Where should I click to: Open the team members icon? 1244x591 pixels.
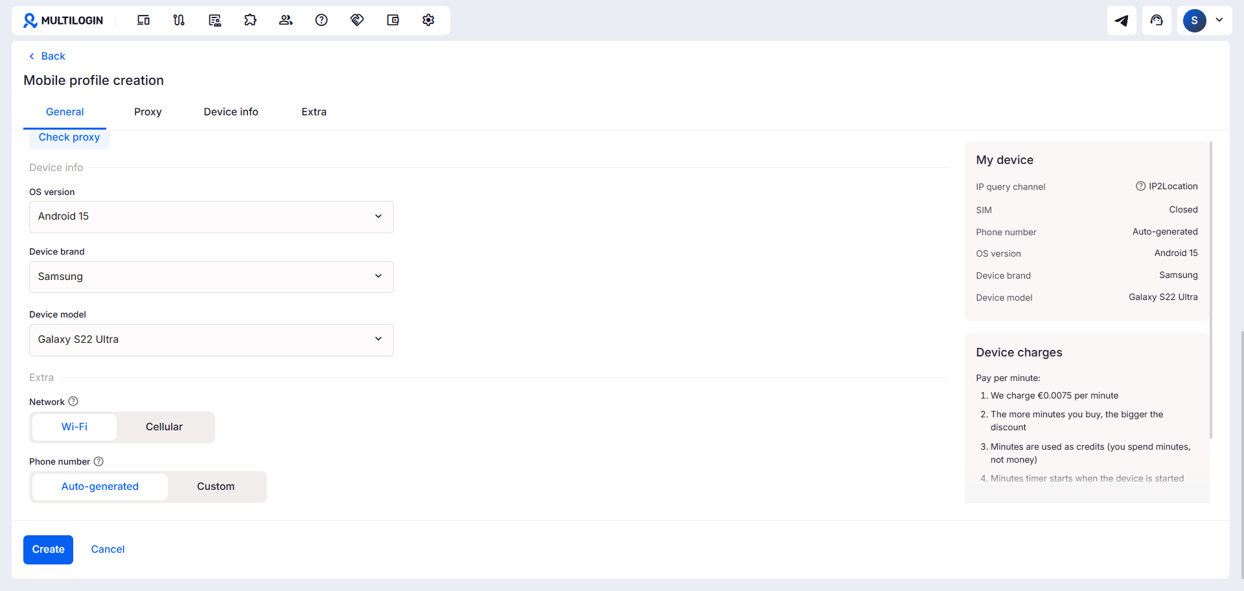pos(286,20)
